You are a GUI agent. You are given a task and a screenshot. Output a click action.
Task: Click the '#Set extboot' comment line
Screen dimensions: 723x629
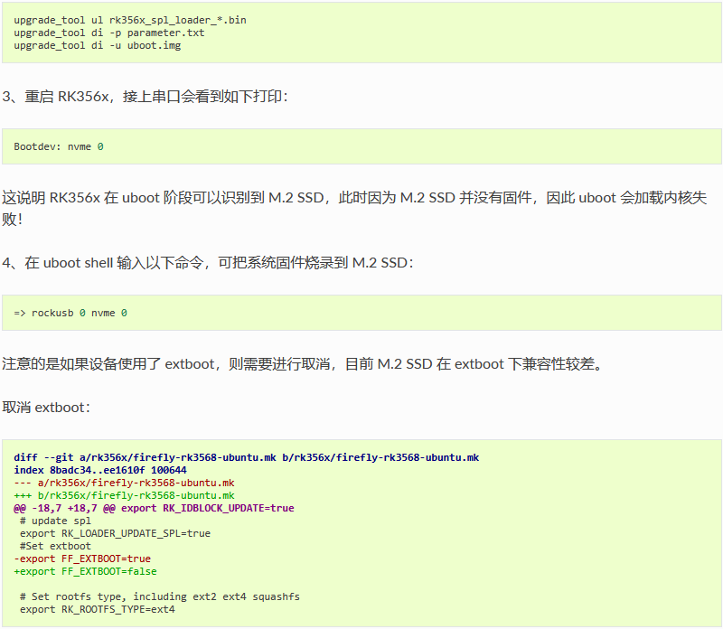tap(55, 546)
